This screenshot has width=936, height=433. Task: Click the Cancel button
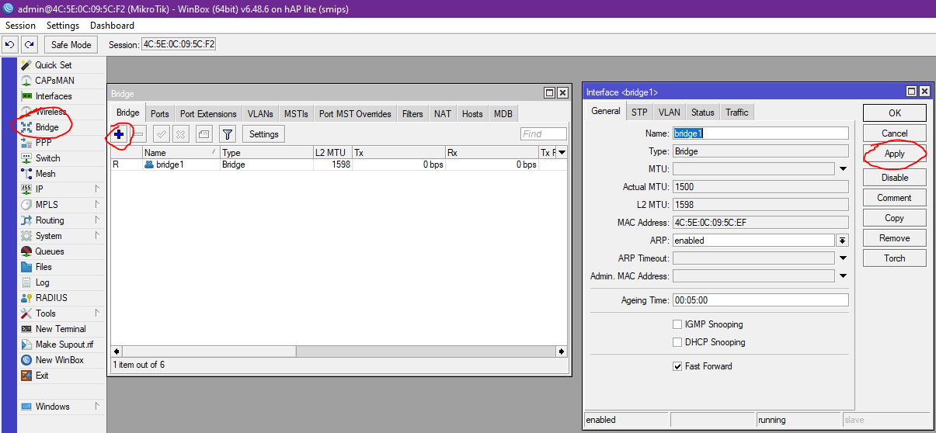(895, 133)
